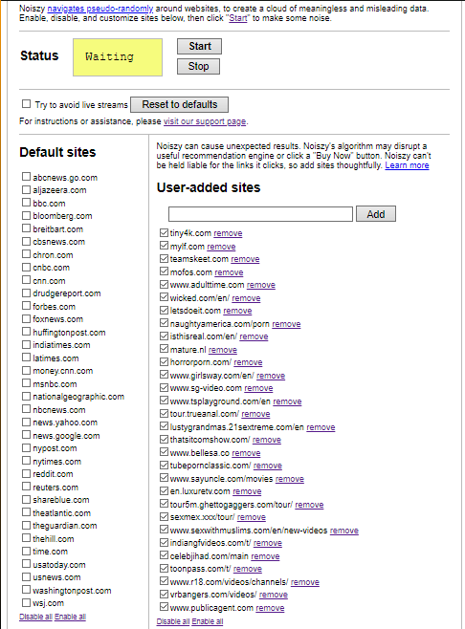465x629 pixels.
Task: Click the Start button
Action: coord(199,46)
